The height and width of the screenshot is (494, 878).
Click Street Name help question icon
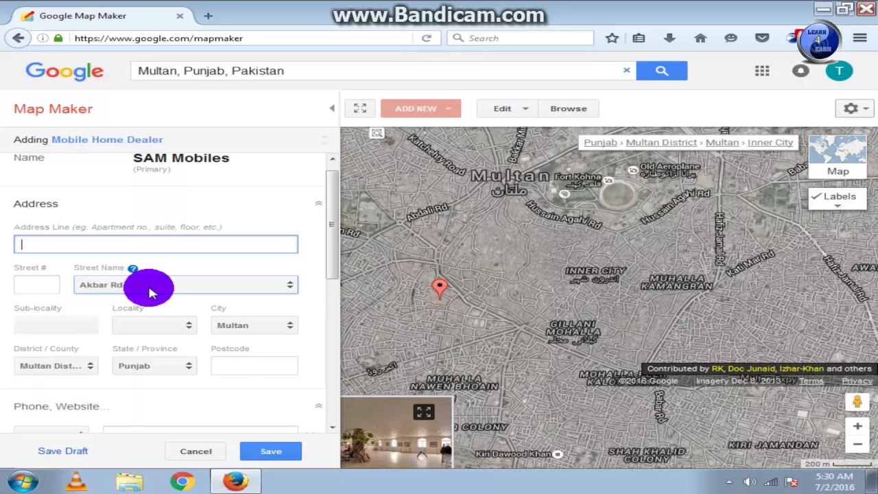[x=133, y=268]
